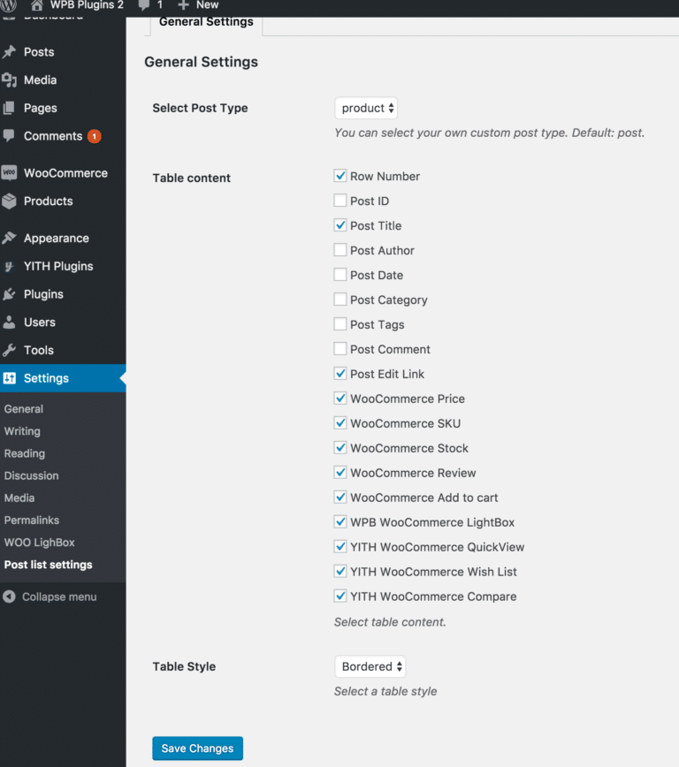Open Permalinks settings submenu item

31,520
